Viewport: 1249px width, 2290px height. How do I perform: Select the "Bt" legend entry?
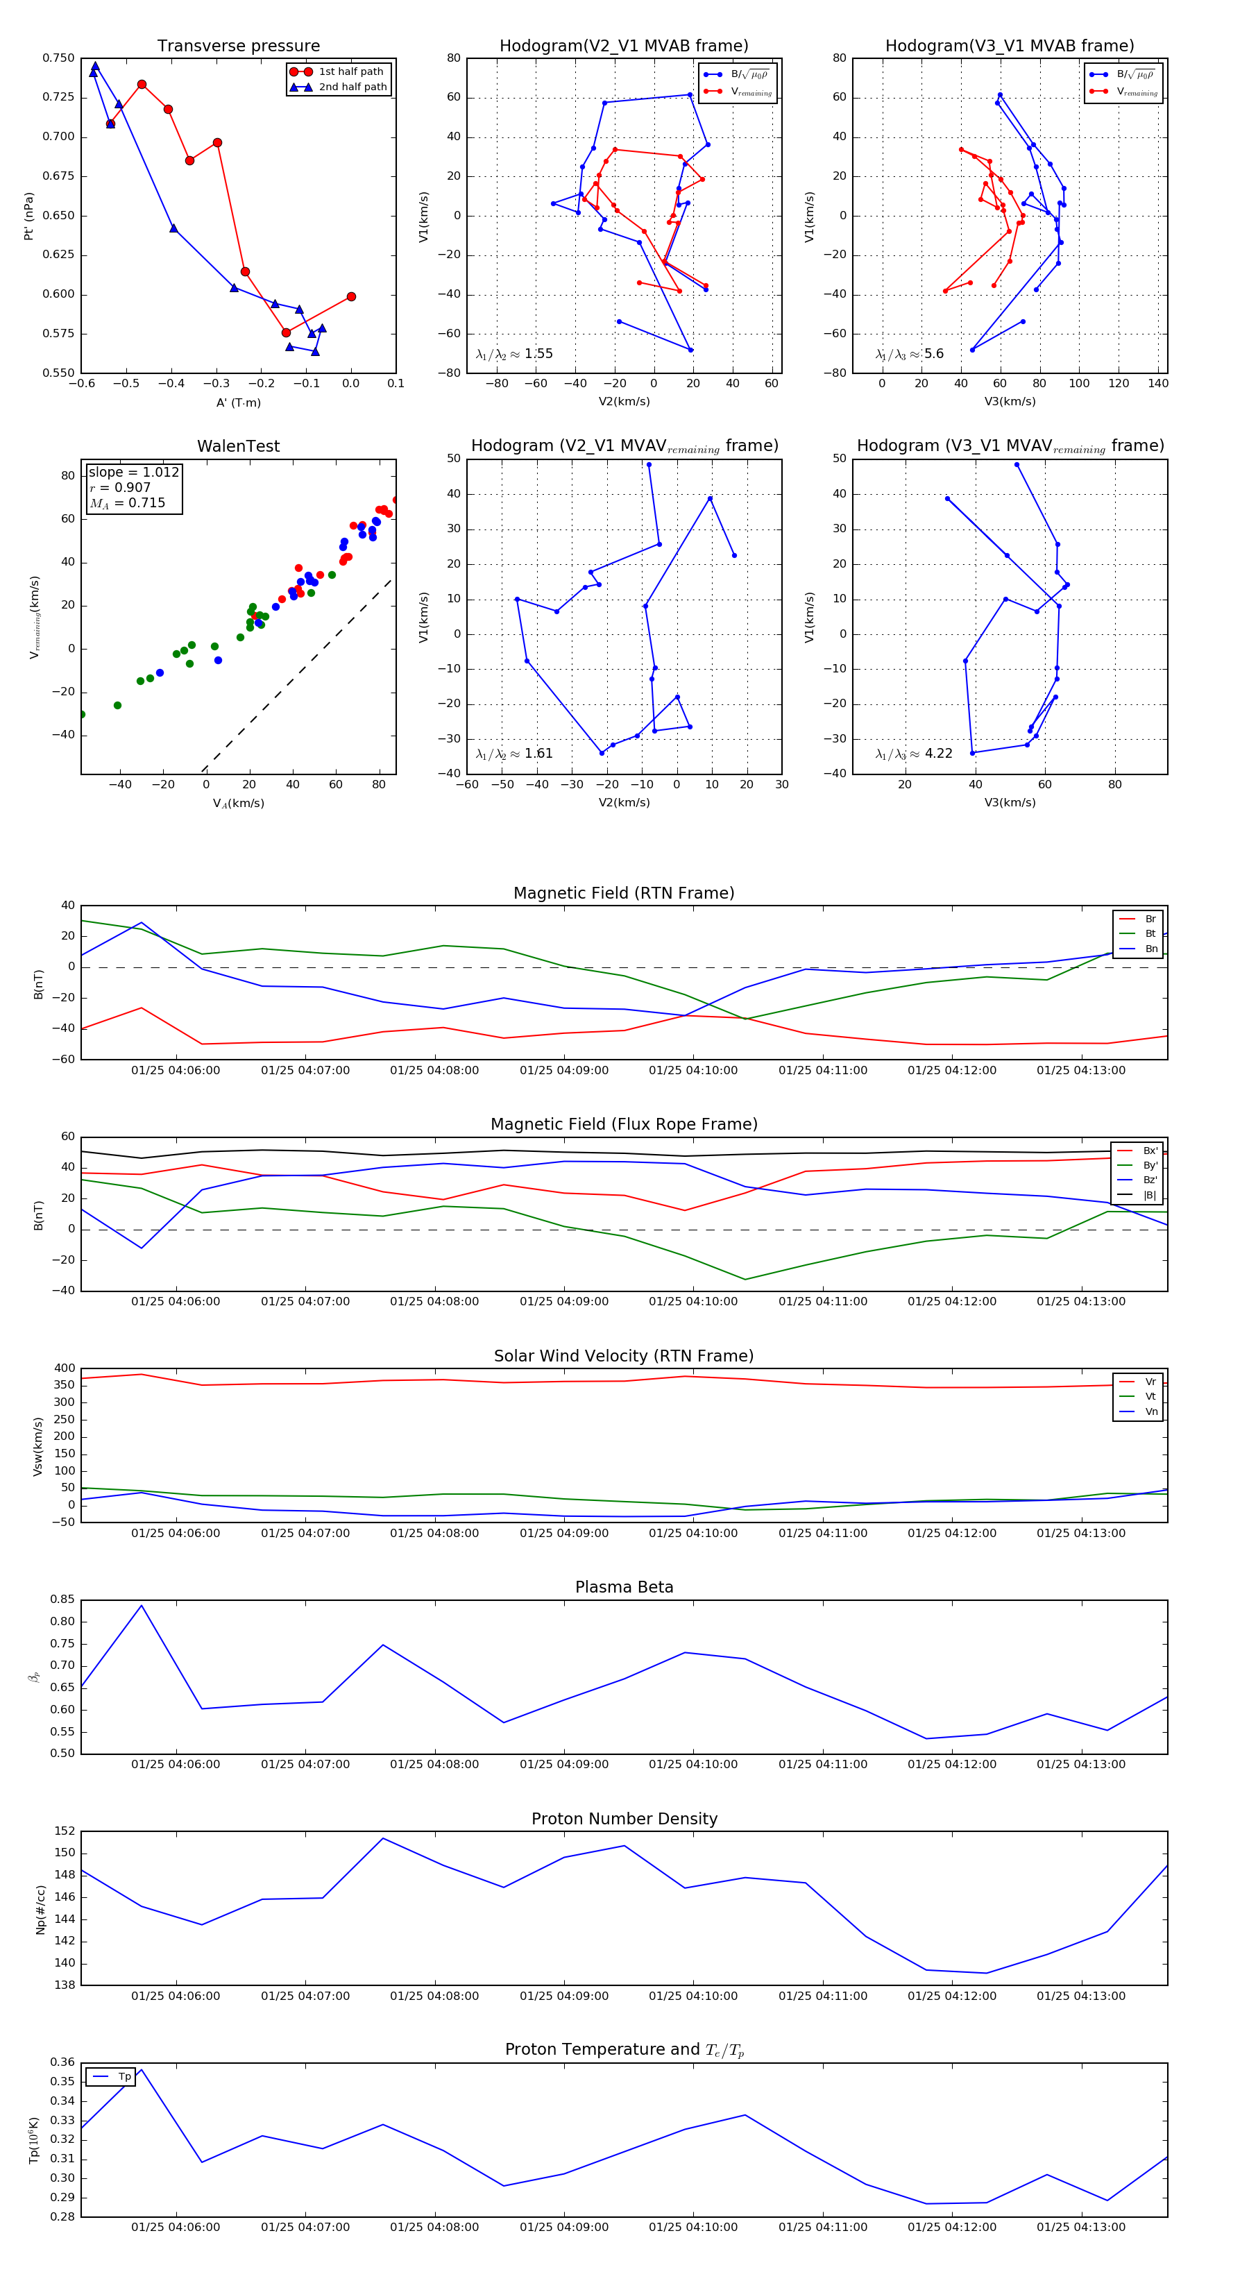tap(1138, 933)
